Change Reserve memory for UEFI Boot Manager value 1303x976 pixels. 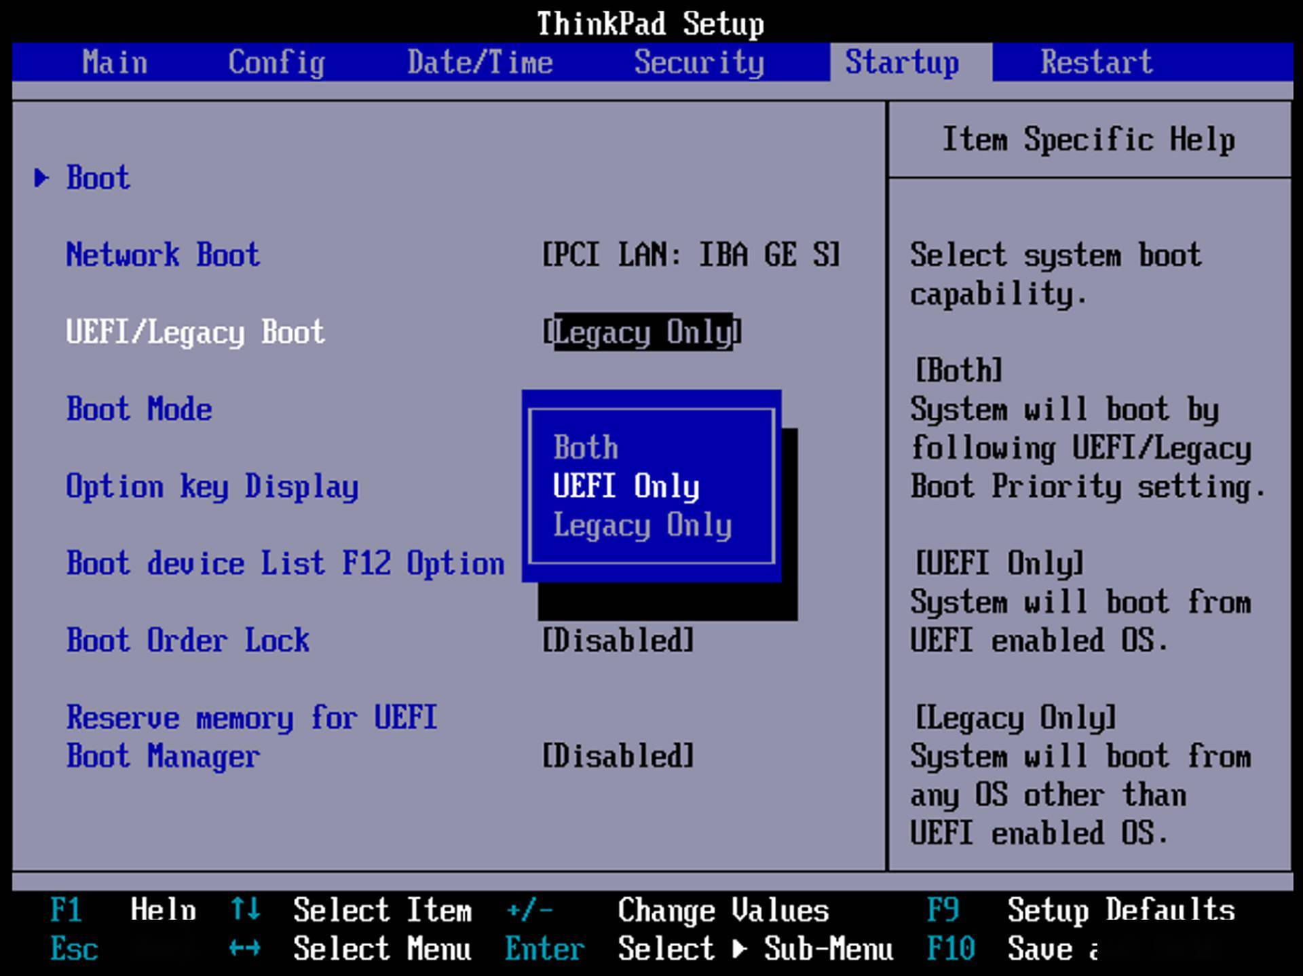tap(618, 756)
